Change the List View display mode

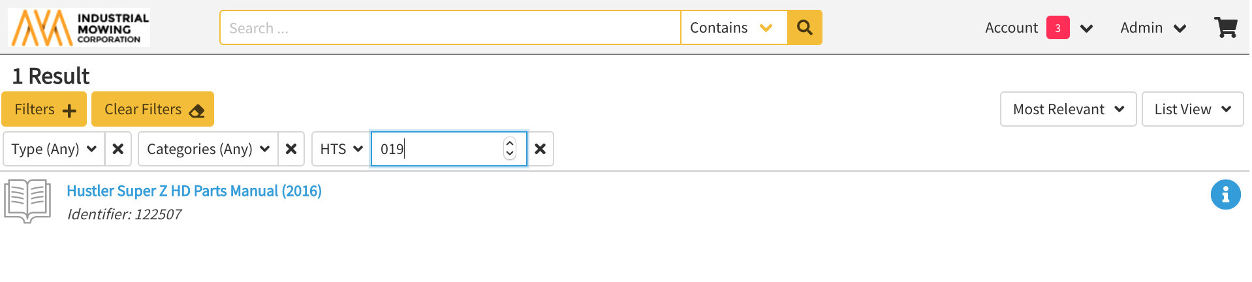1192,109
